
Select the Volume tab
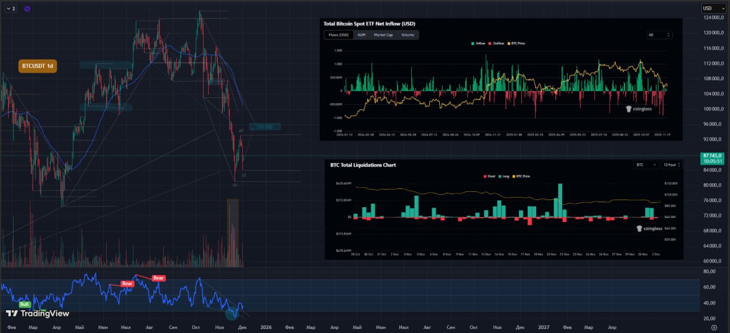pyautogui.click(x=407, y=35)
